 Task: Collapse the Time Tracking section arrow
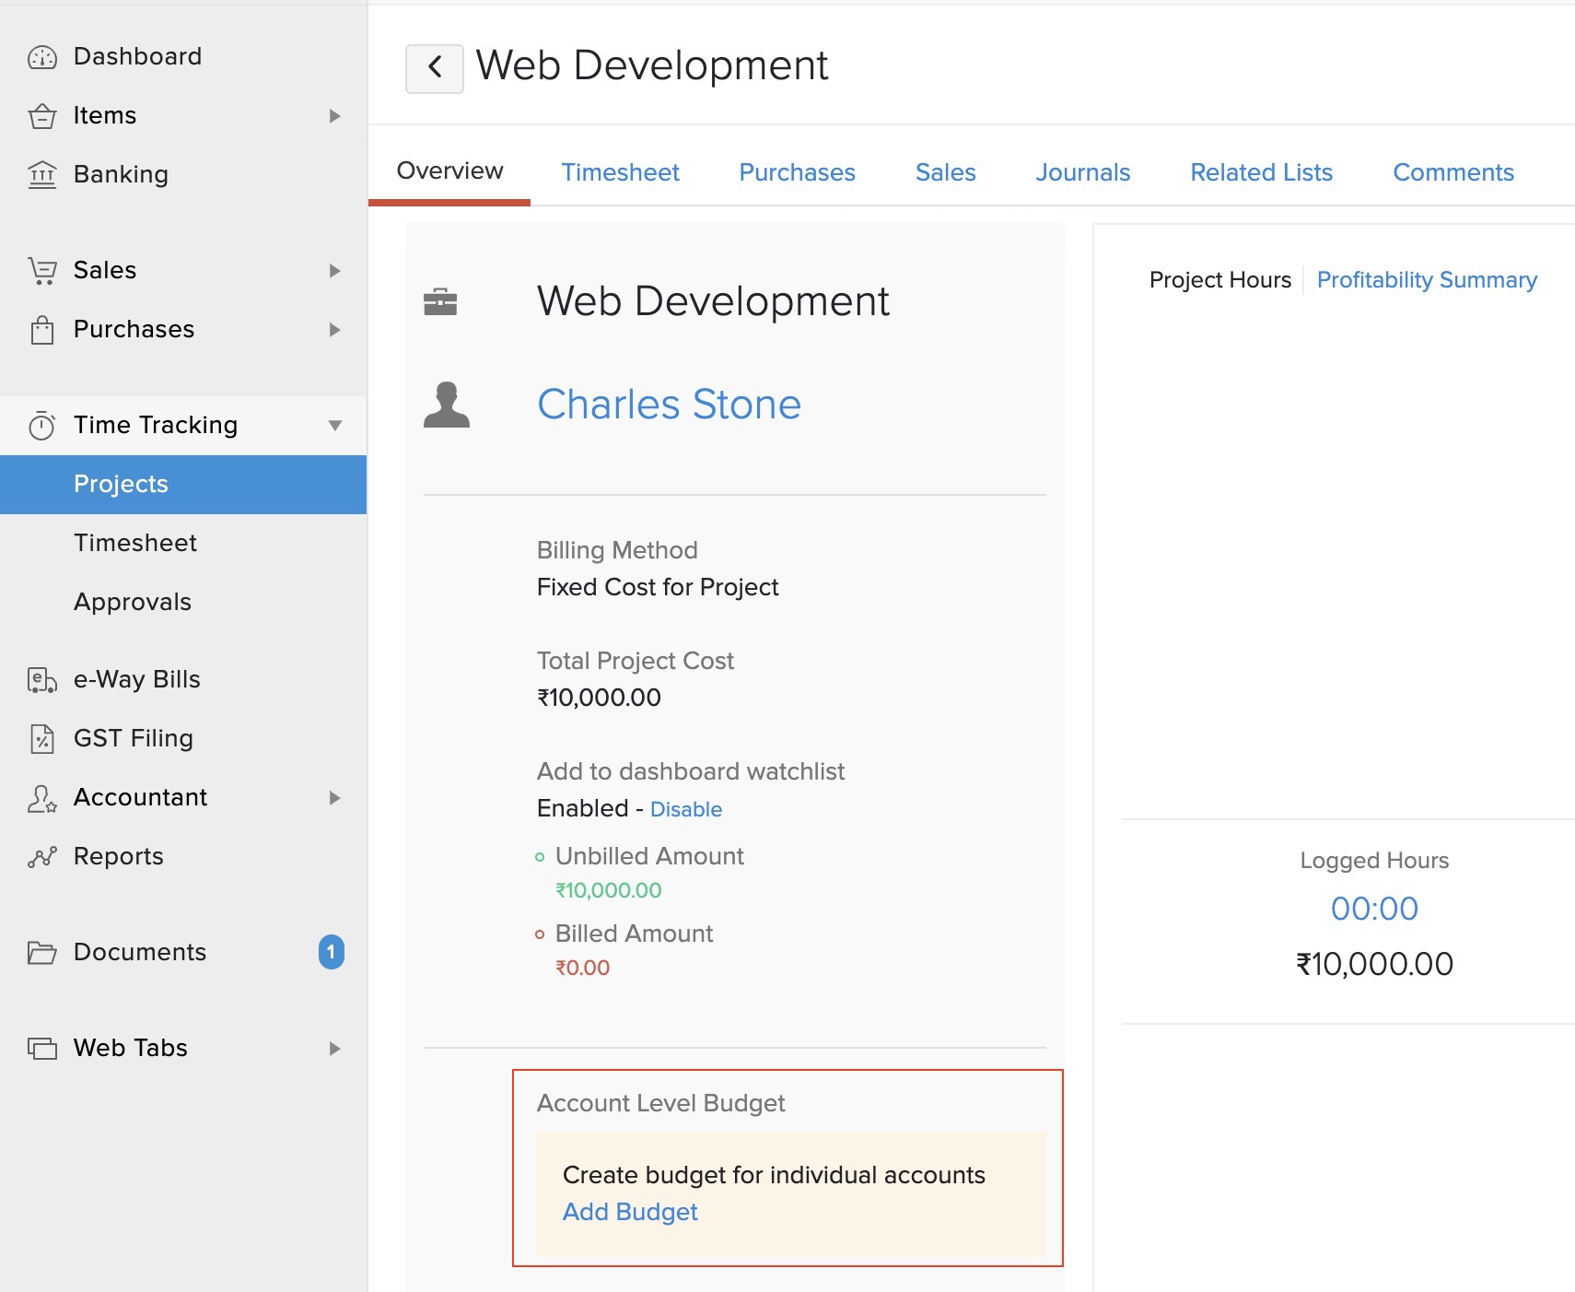tap(334, 426)
